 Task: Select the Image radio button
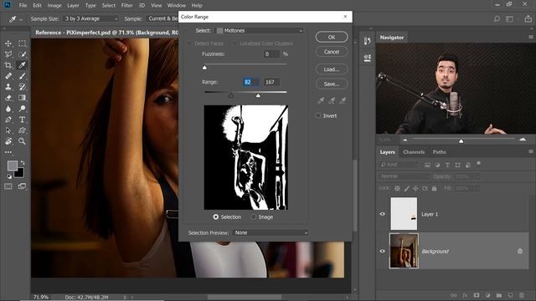click(x=253, y=217)
